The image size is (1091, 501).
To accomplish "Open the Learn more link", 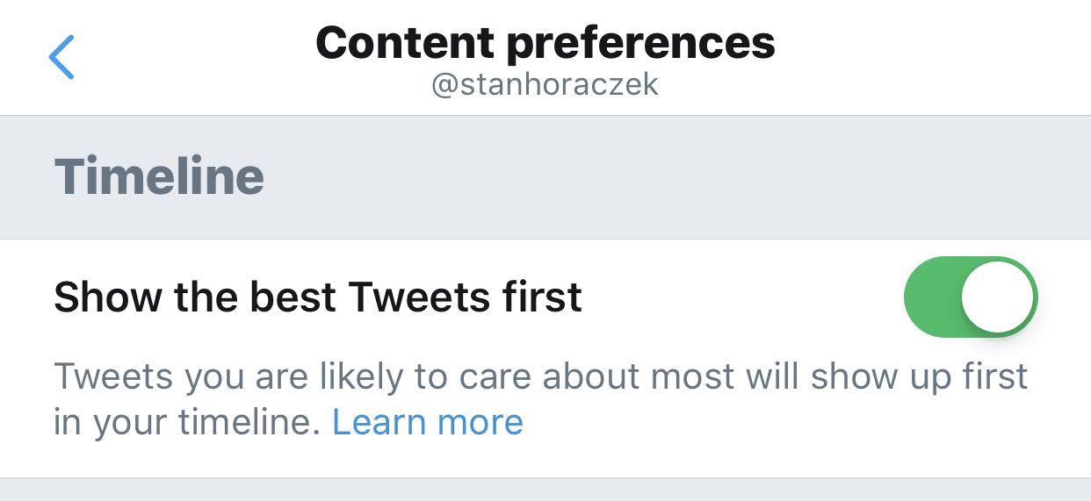I will (427, 422).
